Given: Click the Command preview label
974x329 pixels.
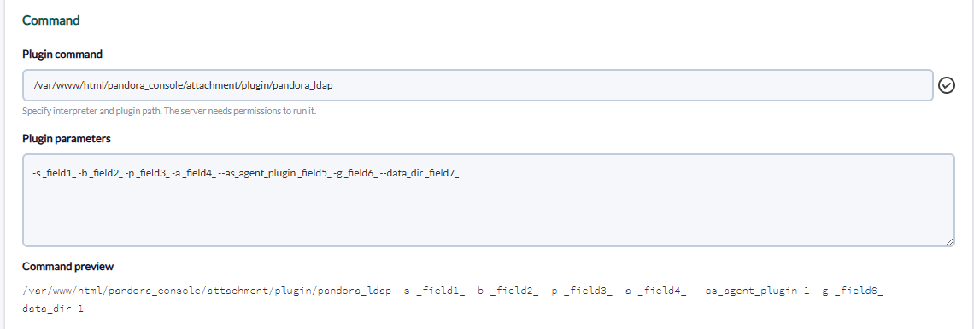Looking at the screenshot, I should (67, 267).
